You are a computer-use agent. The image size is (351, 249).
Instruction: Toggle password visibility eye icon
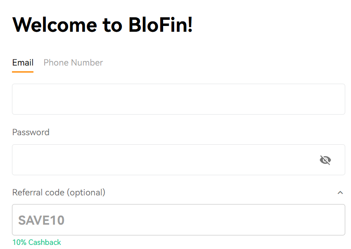(x=325, y=160)
